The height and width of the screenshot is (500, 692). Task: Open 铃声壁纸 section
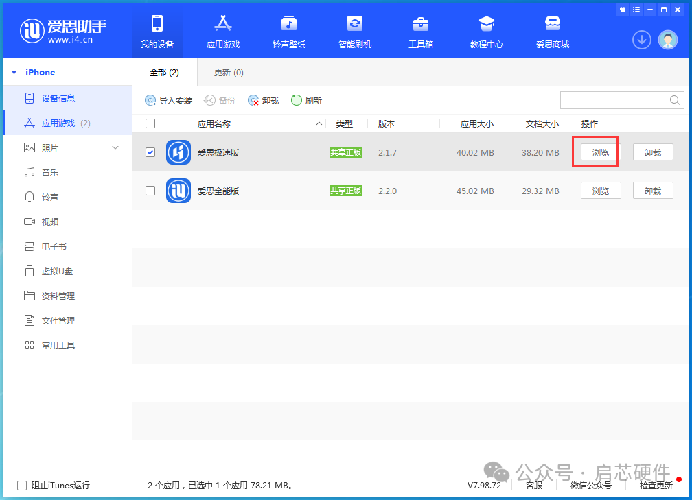[x=289, y=32]
